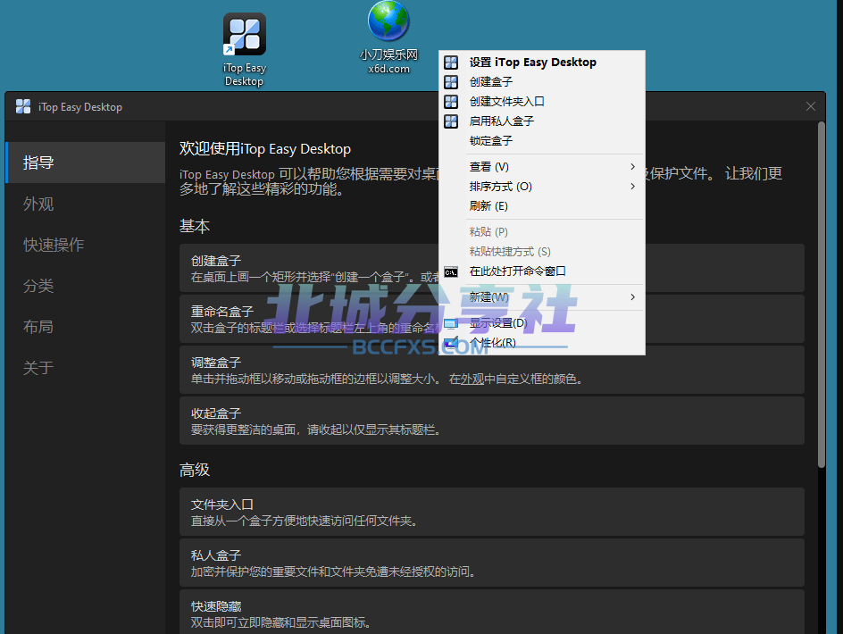Click the settings window vertical scrollbar
Image resolution: width=843 pixels, height=634 pixels.
pyautogui.click(x=821, y=295)
